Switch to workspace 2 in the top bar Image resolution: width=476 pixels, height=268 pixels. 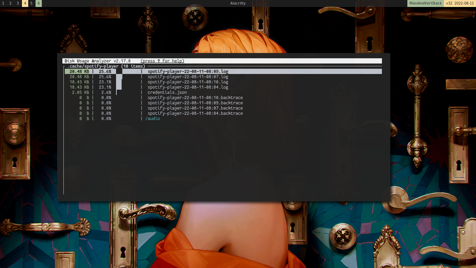[x=10, y=3]
